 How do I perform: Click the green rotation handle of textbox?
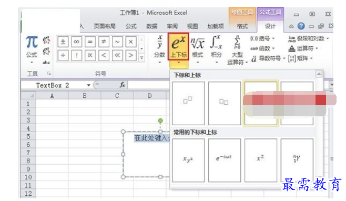click(x=160, y=120)
